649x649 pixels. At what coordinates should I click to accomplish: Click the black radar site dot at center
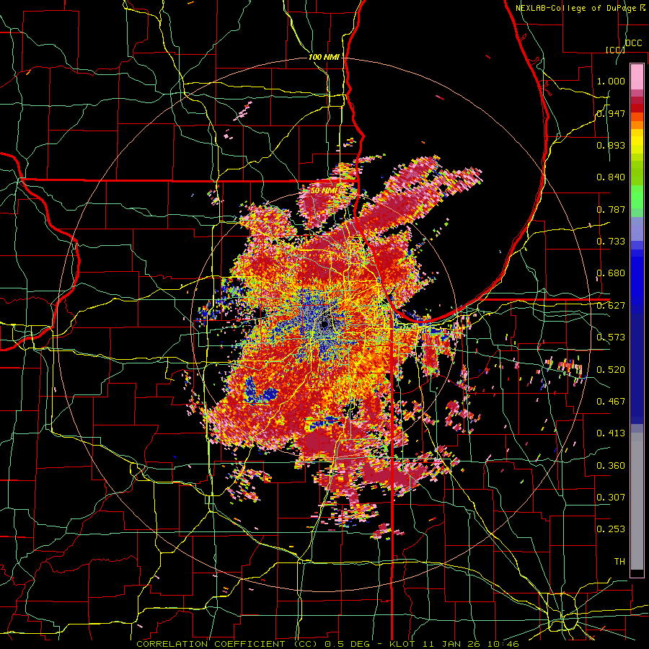(325, 324)
